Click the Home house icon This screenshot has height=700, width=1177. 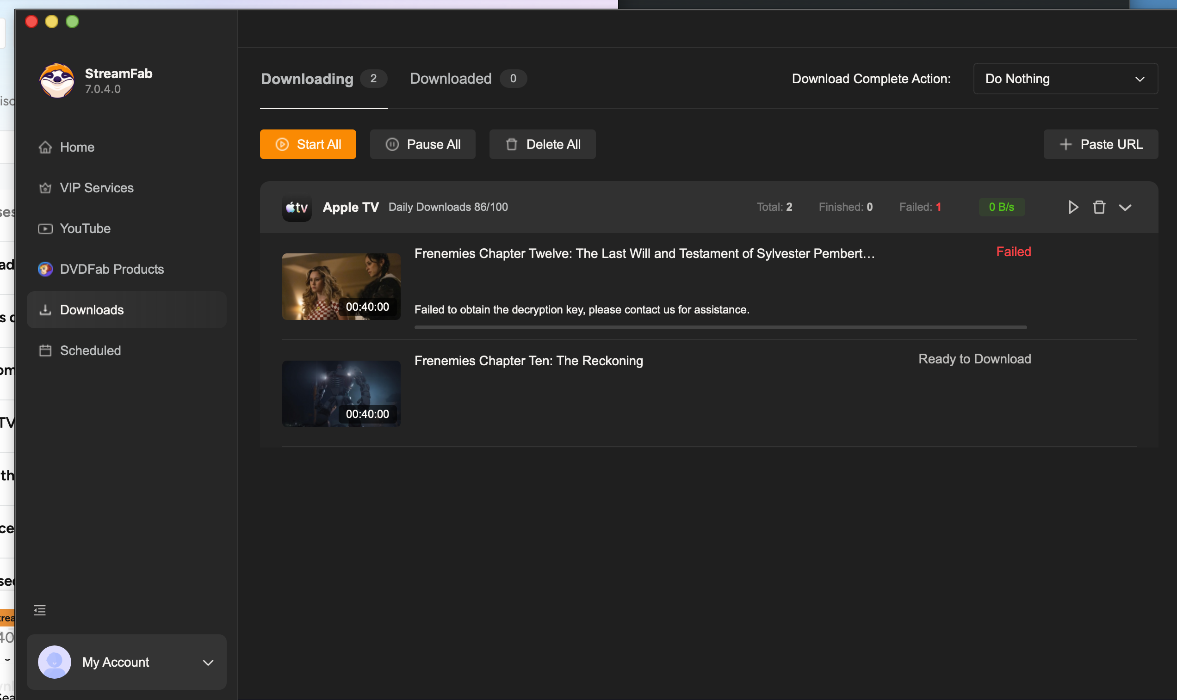45,147
